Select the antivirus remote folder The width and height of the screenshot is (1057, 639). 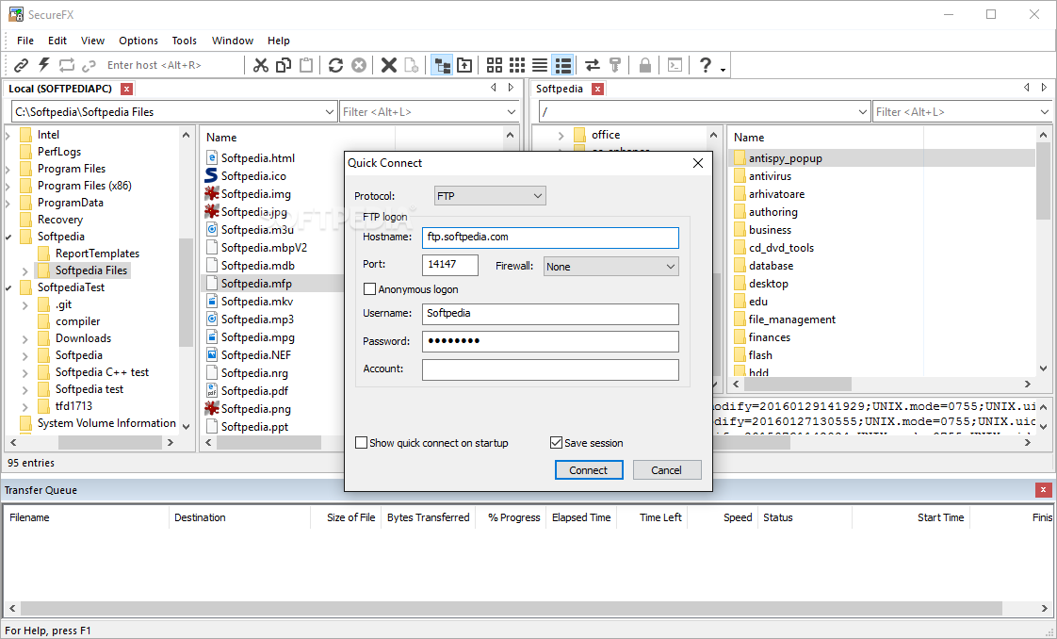pos(770,176)
